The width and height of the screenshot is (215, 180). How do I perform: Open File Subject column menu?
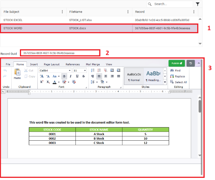pyautogui.click(x=62, y=12)
